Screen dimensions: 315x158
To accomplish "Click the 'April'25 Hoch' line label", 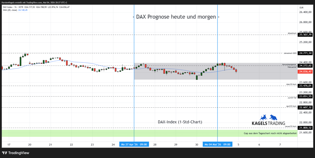I will pos(291,106).
